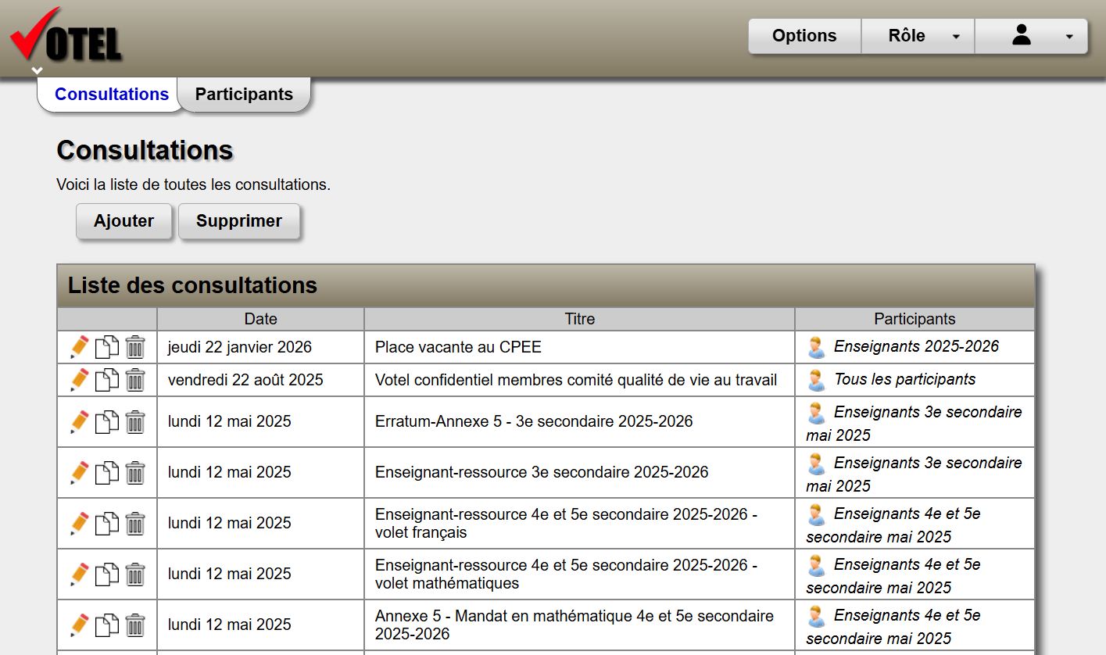Copy the Enseignant-ressource volet français consultation
The image size is (1106, 655).
tap(107, 524)
